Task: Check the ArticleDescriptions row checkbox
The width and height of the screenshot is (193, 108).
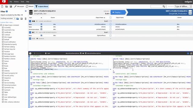Action: coord(111,24)
